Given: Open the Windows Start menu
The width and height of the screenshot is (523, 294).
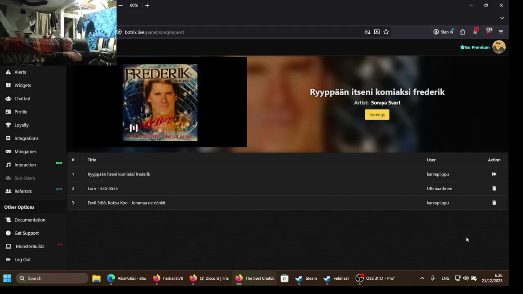Looking at the screenshot, I should [x=7, y=278].
